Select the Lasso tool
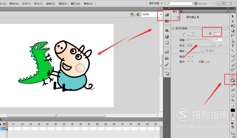Viewport: 237px width, 138px height. click(x=233, y=36)
